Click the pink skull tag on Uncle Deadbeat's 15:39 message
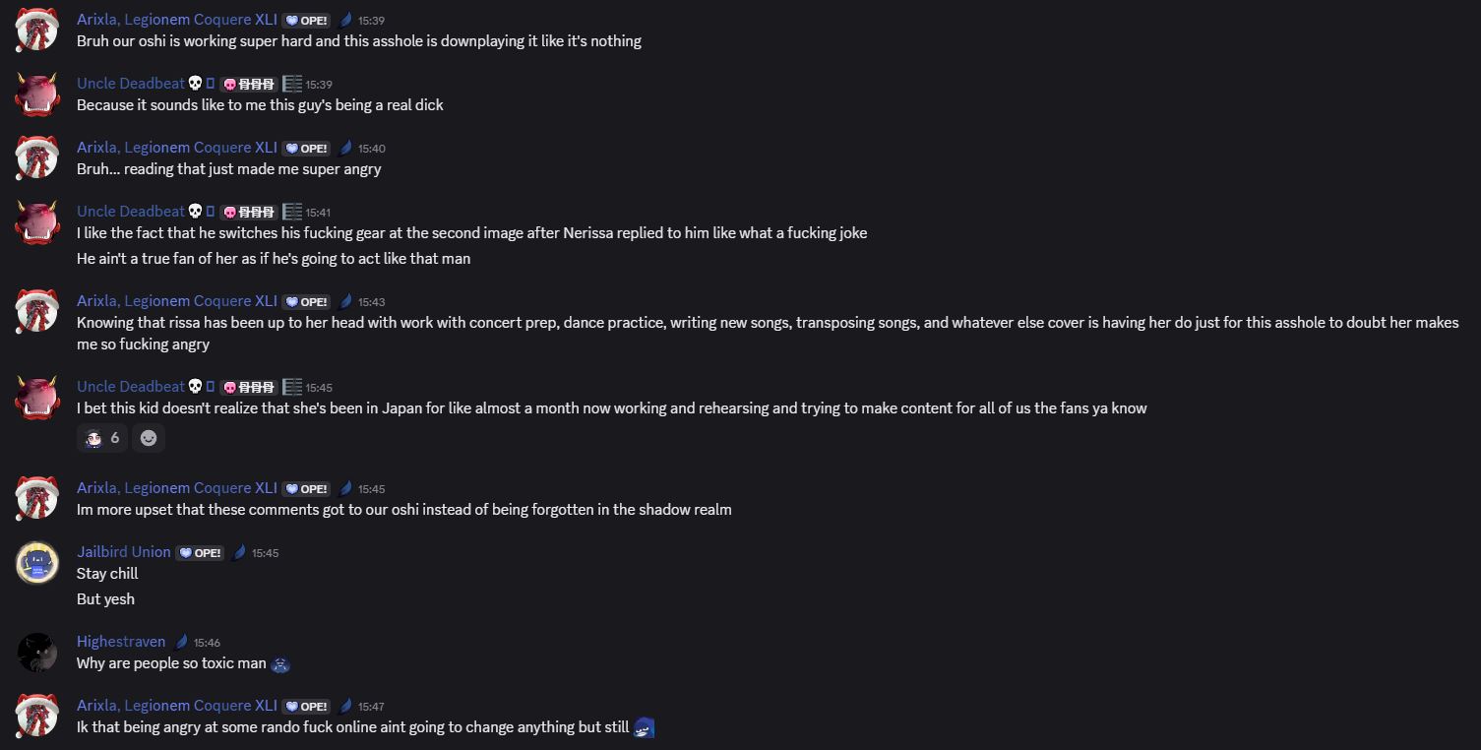This screenshot has width=1481, height=750. (x=249, y=85)
